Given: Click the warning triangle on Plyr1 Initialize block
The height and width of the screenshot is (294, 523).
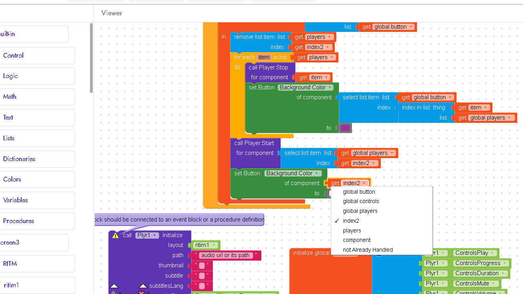Looking at the screenshot, I should (x=115, y=235).
